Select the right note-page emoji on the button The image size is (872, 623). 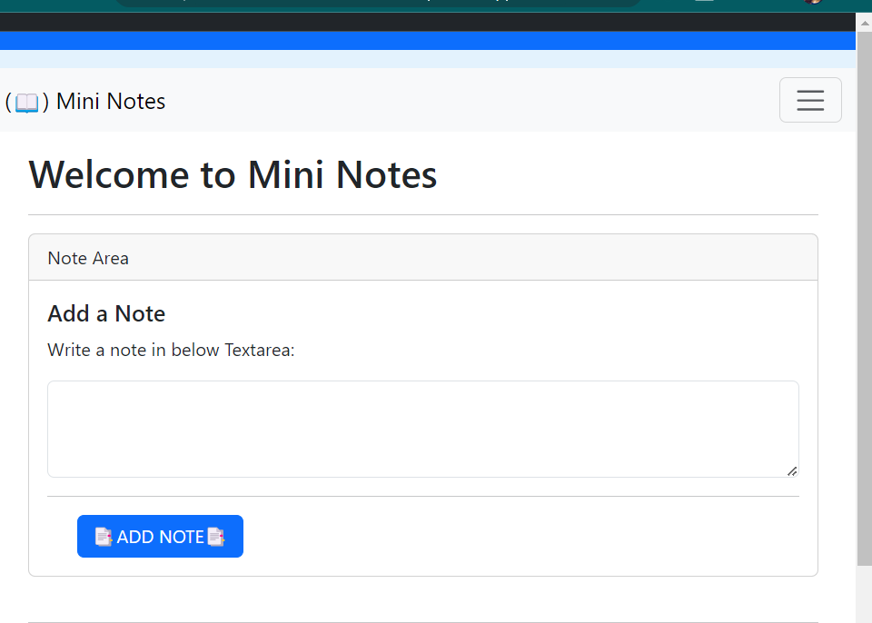tap(216, 536)
